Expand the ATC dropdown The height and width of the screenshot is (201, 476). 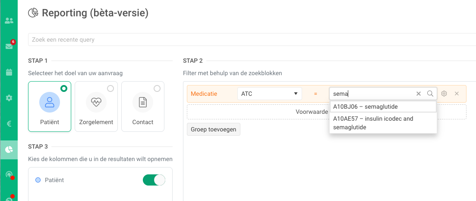click(x=270, y=94)
